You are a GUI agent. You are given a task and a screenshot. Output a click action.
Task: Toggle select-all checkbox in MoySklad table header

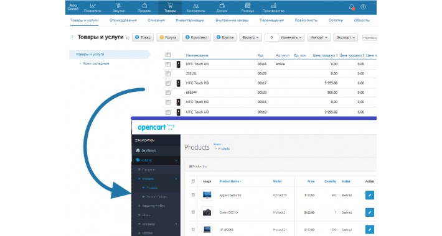pos(168,55)
